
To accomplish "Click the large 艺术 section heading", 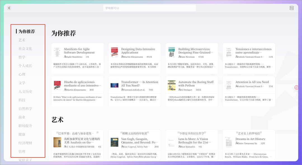I will pos(57,120).
